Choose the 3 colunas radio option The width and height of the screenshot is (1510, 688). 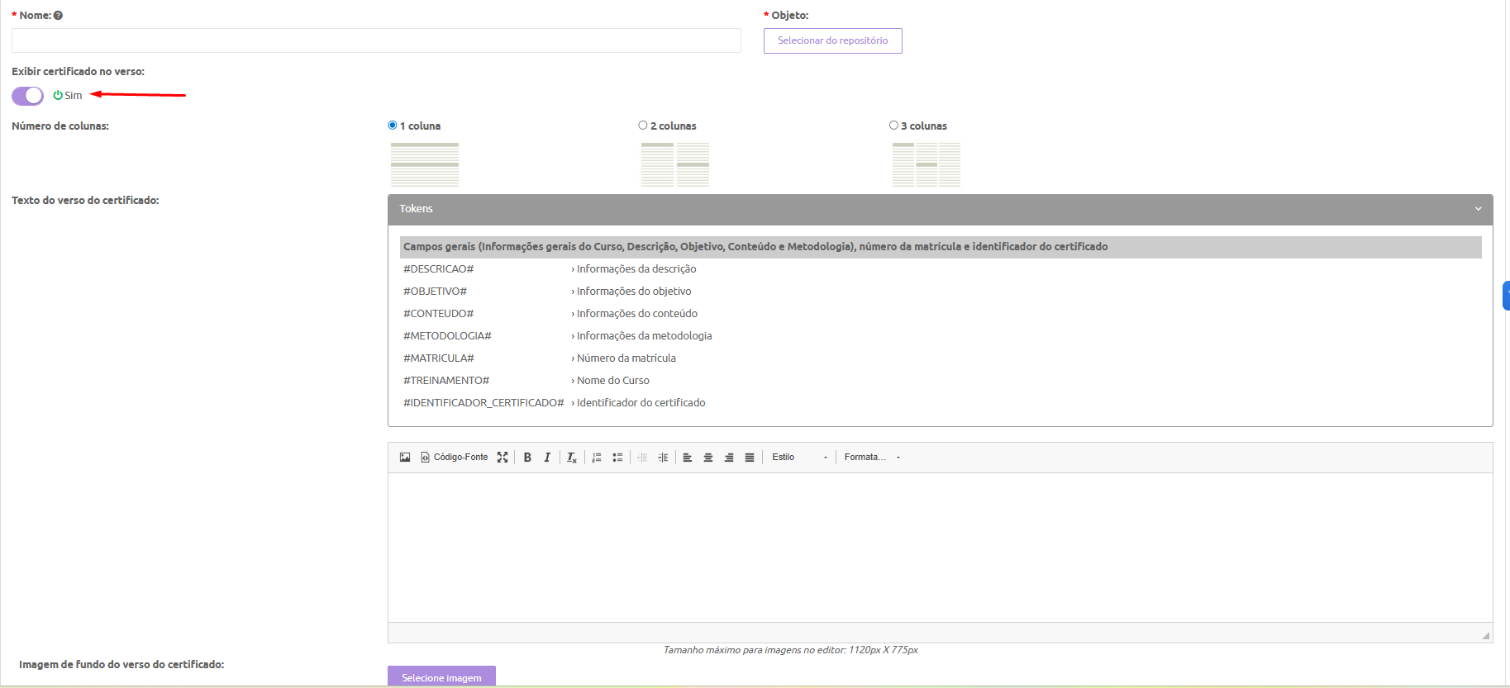click(x=893, y=126)
